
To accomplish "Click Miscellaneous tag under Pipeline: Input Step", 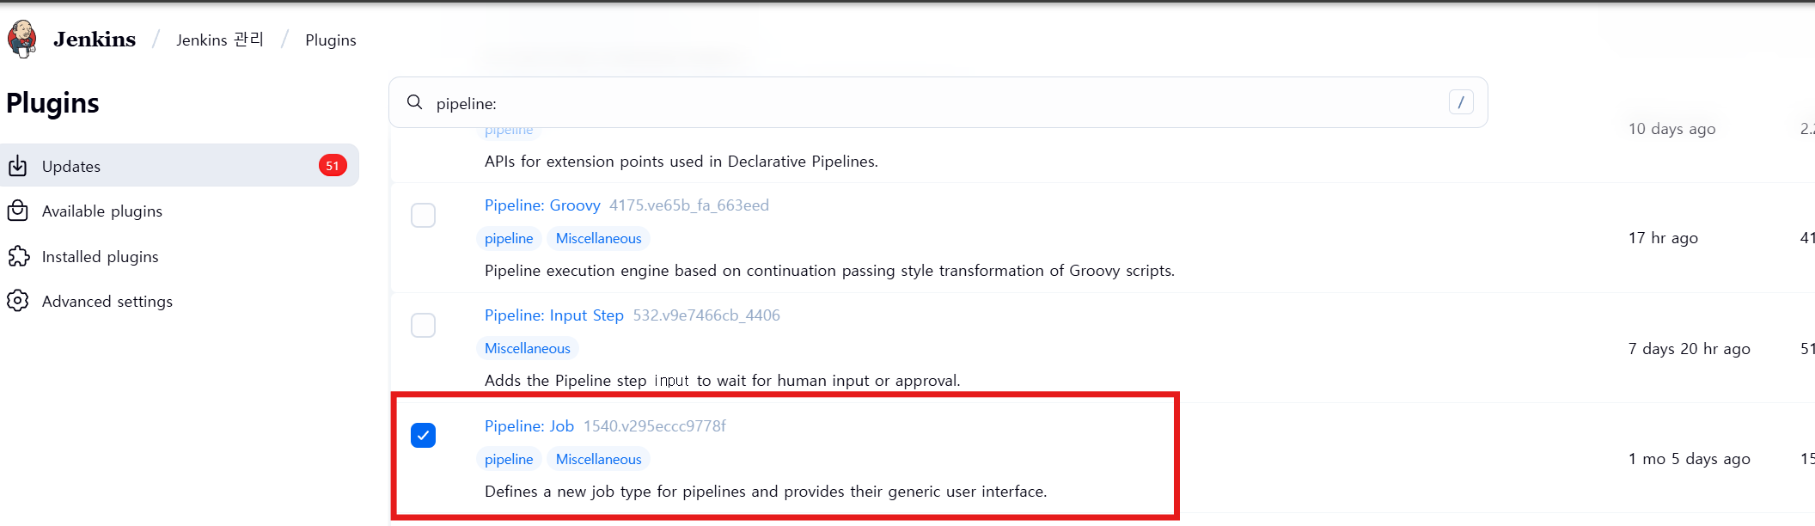I will [528, 348].
